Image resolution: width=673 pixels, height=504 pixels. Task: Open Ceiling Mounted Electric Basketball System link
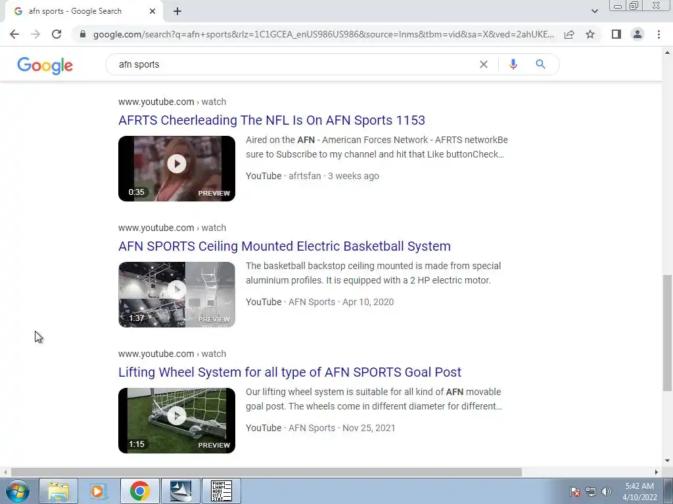(x=285, y=246)
